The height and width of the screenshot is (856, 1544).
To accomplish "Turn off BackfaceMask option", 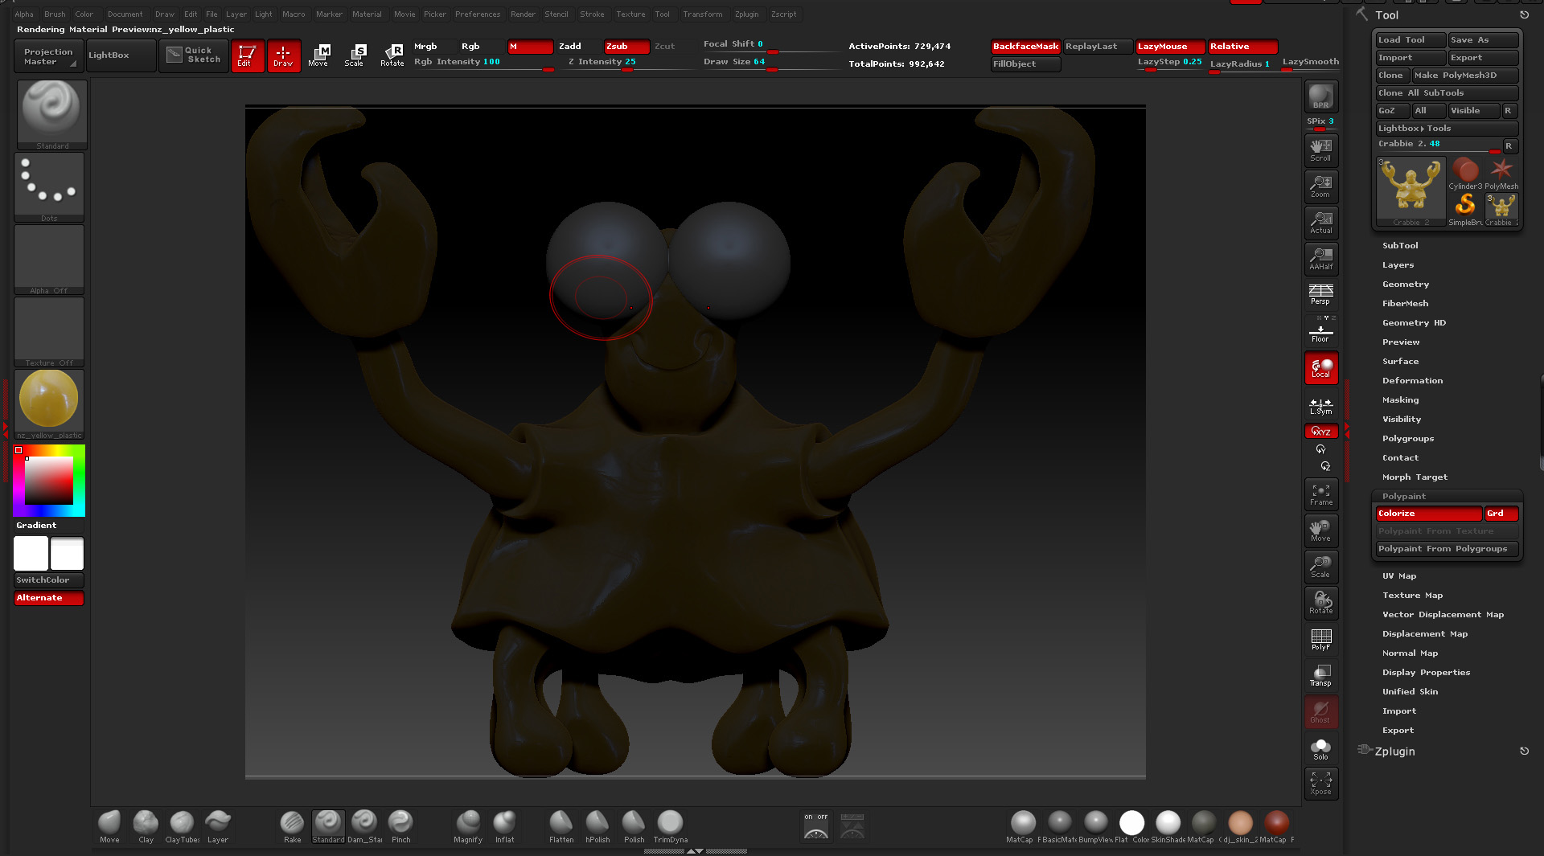I will tap(1025, 47).
